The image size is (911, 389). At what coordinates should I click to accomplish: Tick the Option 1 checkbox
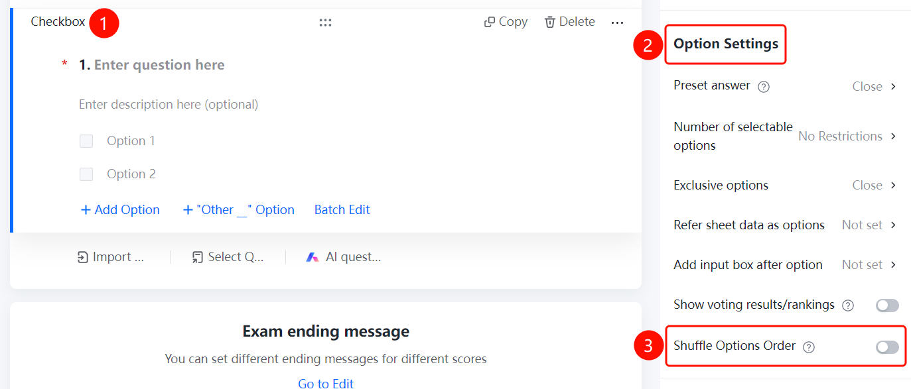point(86,141)
